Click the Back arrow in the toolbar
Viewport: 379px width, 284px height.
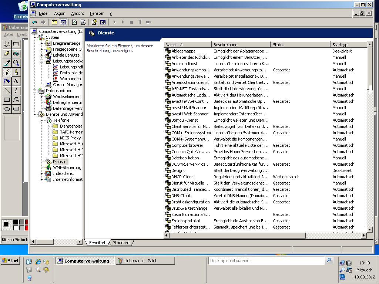pyautogui.click(x=34, y=22)
